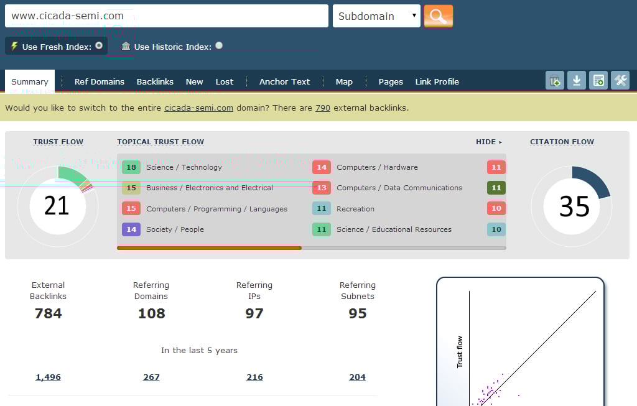Click the lightning bolt Fresh Index icon
This screenshot has width=637, height=406.
pos(14,46)
